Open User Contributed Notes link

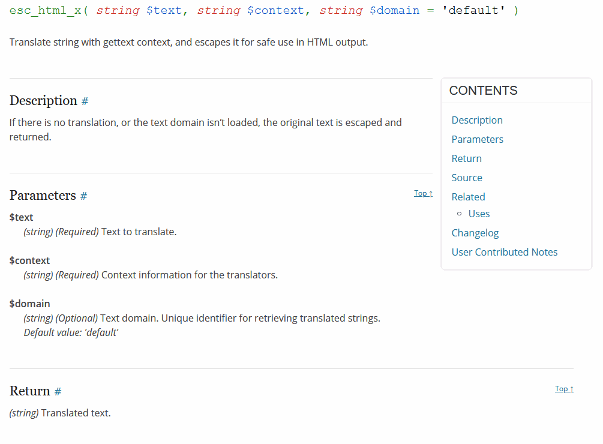(x=504, y=252)
